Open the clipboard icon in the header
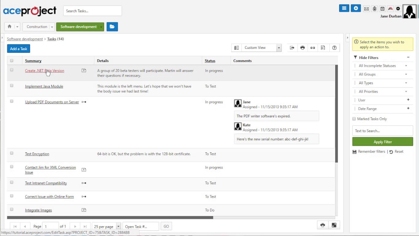 [382, 9]
